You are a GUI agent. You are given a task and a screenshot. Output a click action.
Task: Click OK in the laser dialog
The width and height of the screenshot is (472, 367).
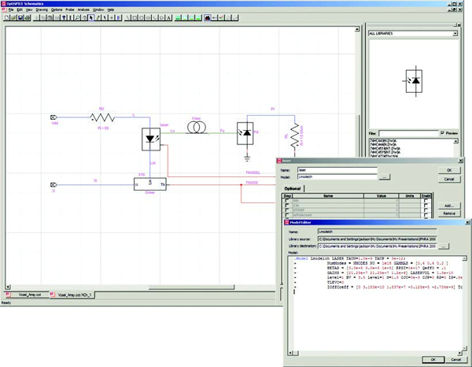448,169
